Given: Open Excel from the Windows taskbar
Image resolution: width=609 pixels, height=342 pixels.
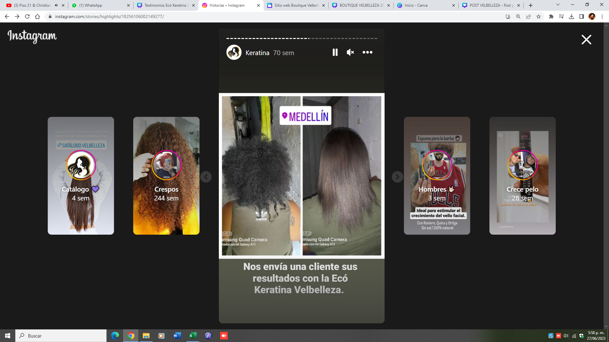Looking at the screenshot, I should click(x=193, y=336).
